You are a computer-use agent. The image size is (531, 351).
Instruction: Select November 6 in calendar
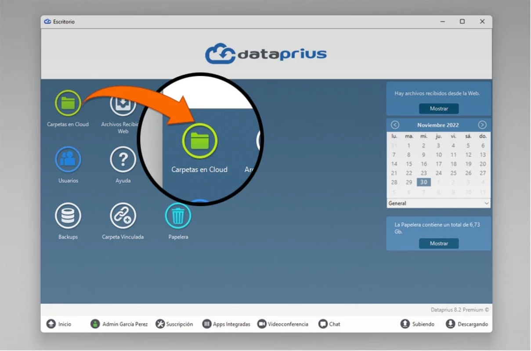pos(483,146)
